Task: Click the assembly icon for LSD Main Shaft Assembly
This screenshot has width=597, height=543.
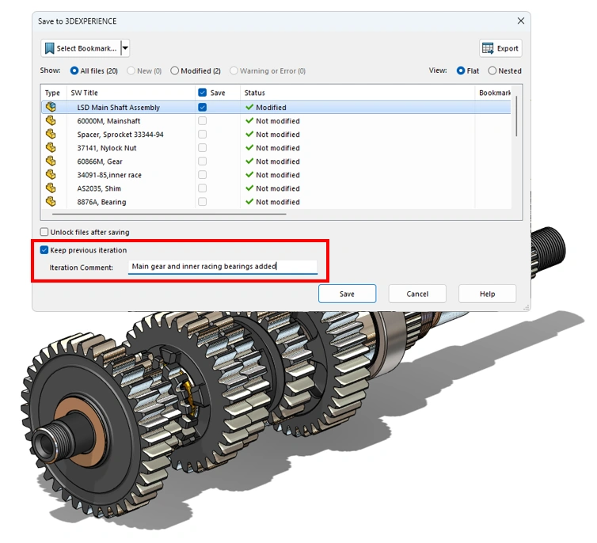Action: (51, 108)
